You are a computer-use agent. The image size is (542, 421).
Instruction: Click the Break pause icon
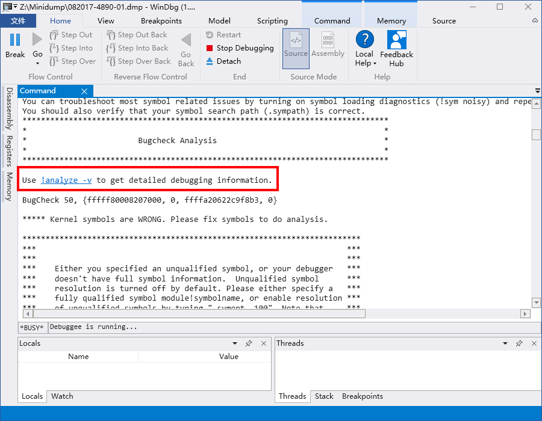(x=15, y=40)
